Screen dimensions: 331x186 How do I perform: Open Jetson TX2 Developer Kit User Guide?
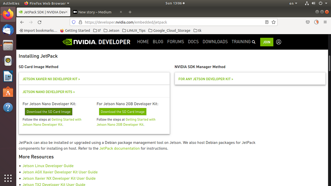pyautogui.click(x=54, y=184)
